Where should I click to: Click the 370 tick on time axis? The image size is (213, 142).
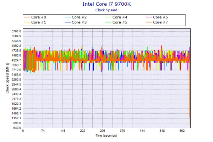(122, 131)
